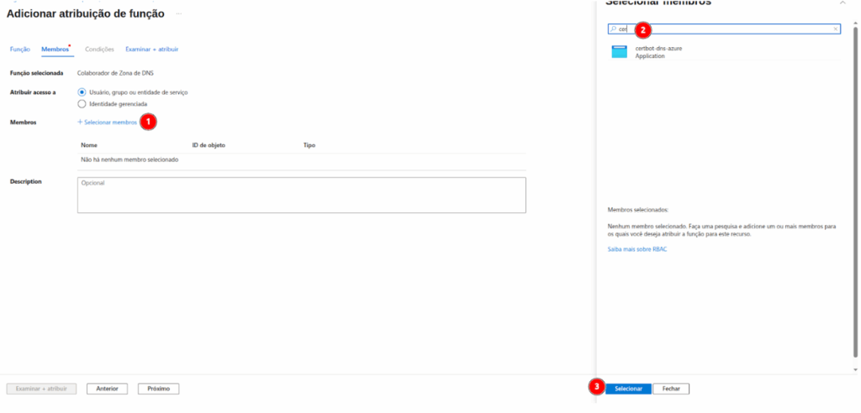
Task: Click inside the Description text area
Action: pyautogui.click(x=301, y=195)
